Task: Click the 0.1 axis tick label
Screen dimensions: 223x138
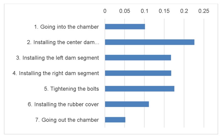Action: tap(145, 11)
